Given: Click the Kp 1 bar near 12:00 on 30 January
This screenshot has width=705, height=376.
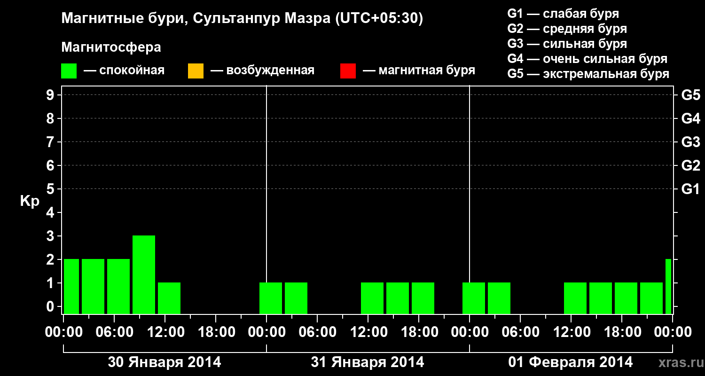Looking at the screenshot, I should click(x=169, y=298).
